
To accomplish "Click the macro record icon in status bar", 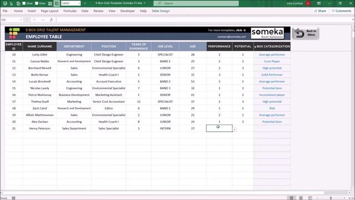I will [x=13, y=198].
